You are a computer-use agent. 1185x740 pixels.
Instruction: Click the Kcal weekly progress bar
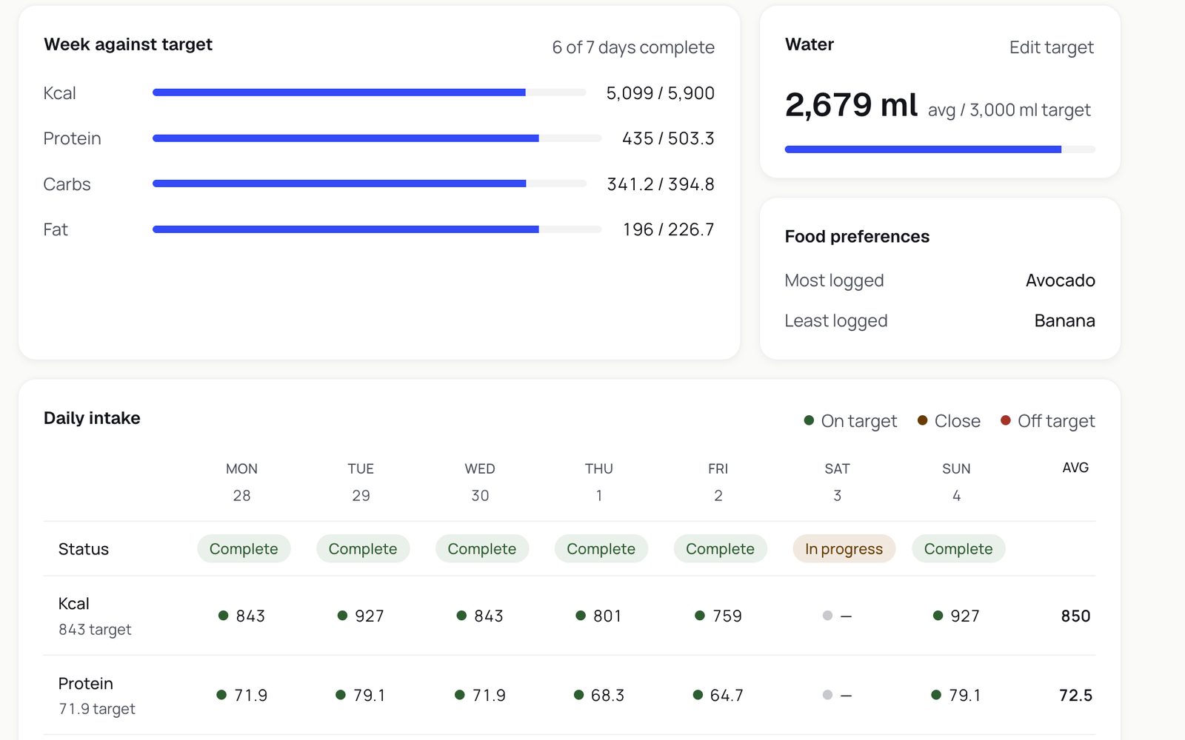pyautogui.click(x=370, y=92)
